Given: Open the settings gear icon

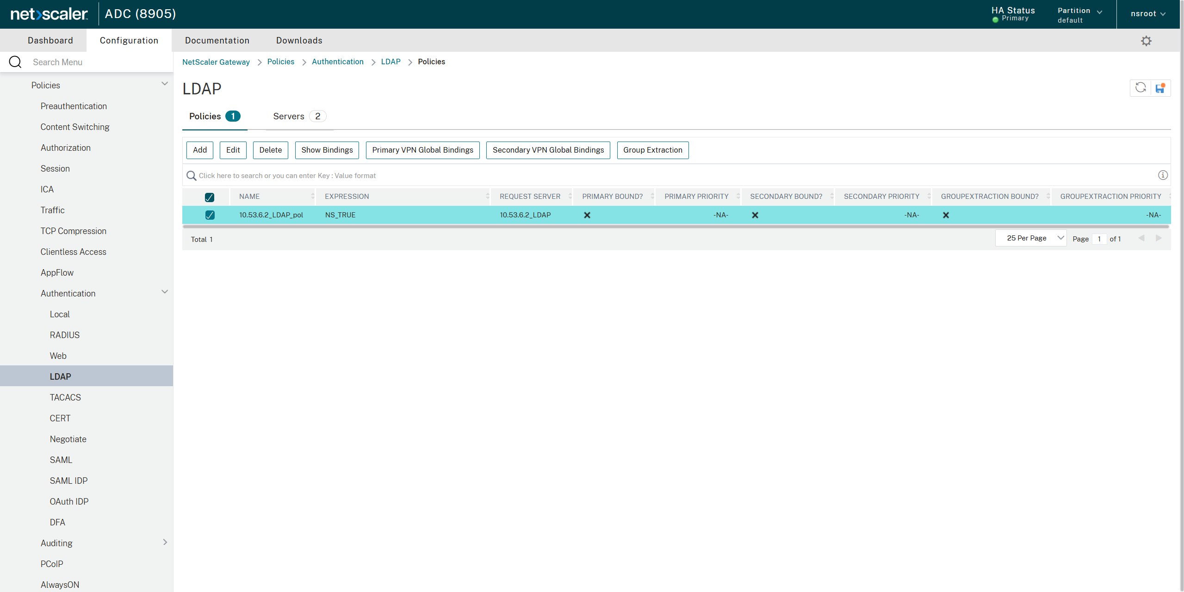Looking at the screenshot, I should pyautogui.click(x=1146, y=41).
